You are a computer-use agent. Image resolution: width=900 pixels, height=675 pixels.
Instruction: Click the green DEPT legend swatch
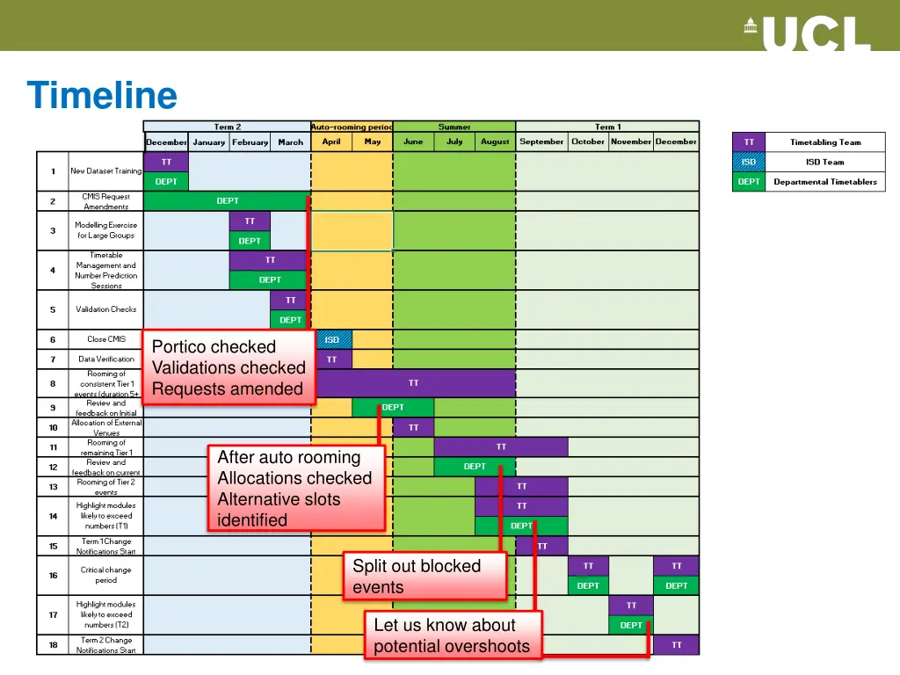[749, 181]
